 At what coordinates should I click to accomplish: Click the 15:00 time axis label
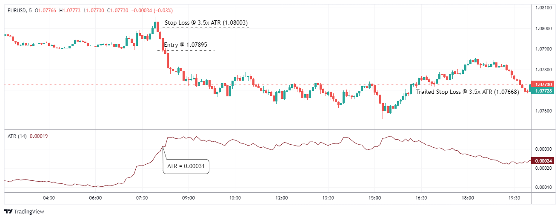pos(374,198)
